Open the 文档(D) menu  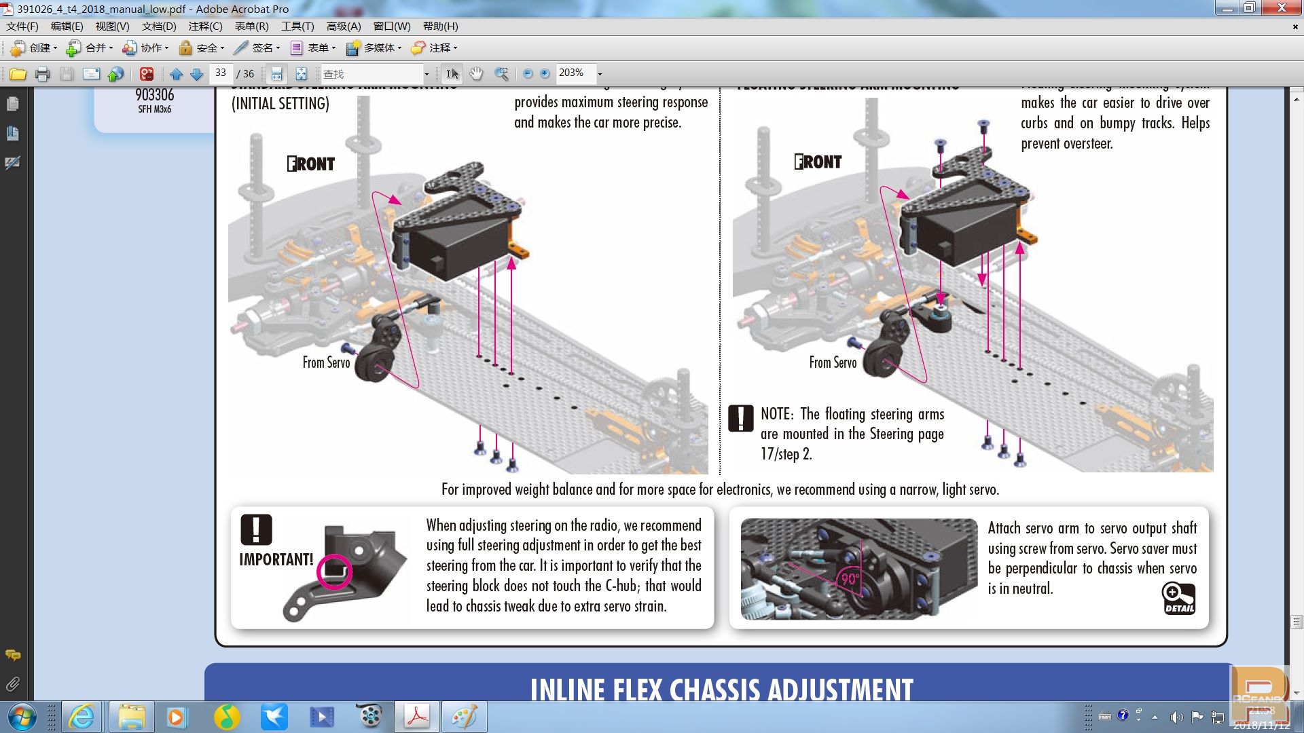tap(159, 26)
